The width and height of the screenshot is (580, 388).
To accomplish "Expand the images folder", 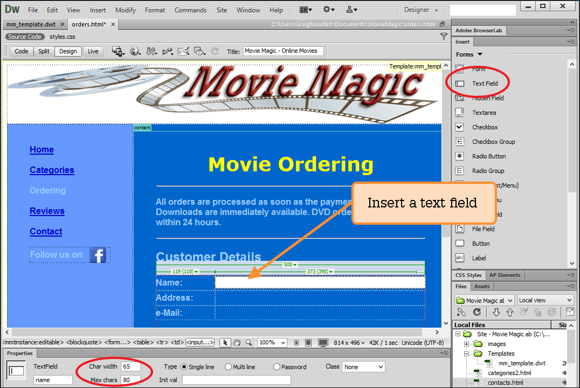I will (466, 344).
